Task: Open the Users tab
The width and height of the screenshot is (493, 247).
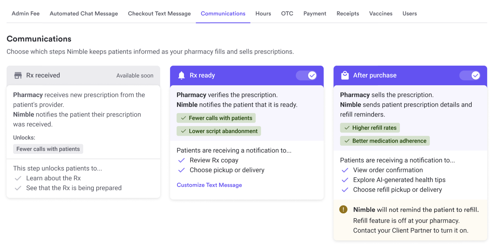Action: click(x=409, y=14)
